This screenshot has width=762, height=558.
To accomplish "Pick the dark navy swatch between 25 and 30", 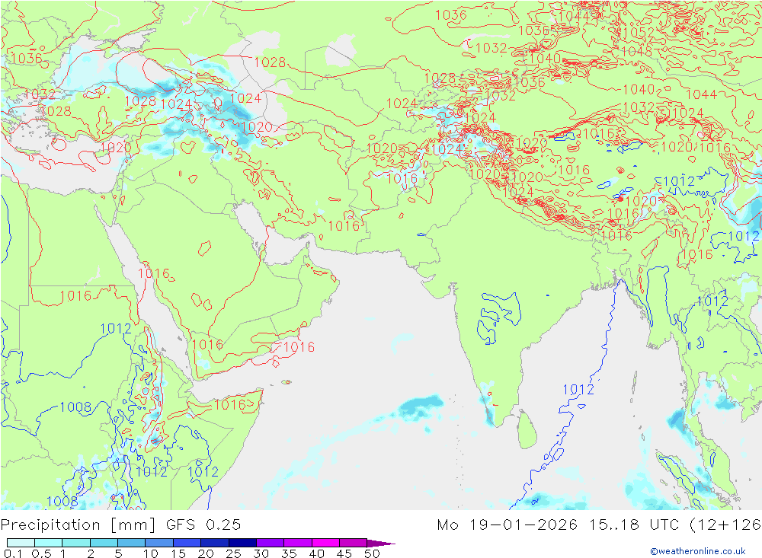I will (242, 543).
